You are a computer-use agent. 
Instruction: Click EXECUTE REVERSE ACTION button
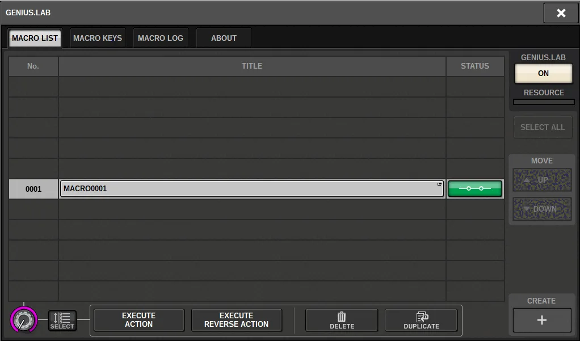[236, 320]
